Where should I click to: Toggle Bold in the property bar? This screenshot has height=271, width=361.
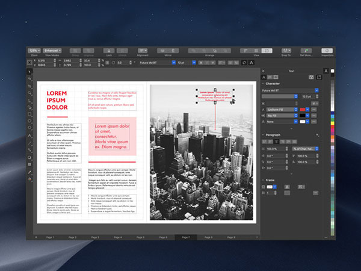pos(201,63)
